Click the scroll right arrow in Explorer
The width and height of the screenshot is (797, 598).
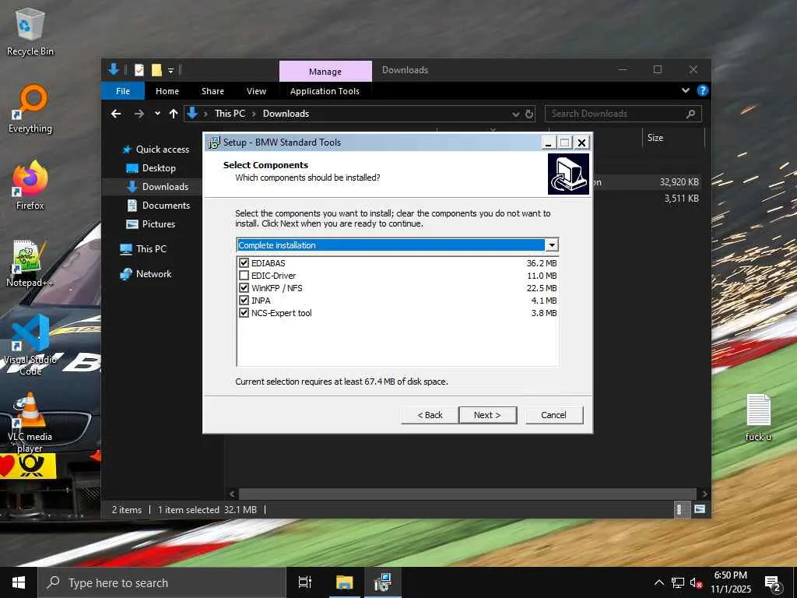pos(704,494)
